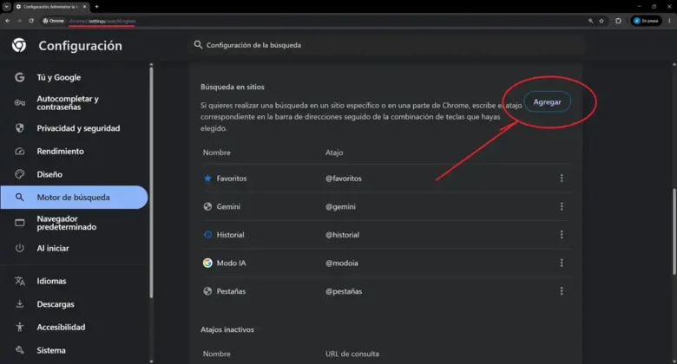The width and height of the screenshot is (677, 364).
Task: Click the key icon for Autocompletar y contraseñas
Action: click(19, 102)
